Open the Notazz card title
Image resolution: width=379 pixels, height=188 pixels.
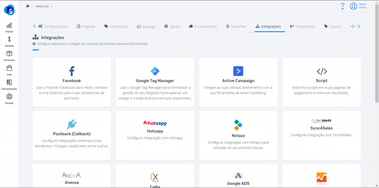[238, 136]
